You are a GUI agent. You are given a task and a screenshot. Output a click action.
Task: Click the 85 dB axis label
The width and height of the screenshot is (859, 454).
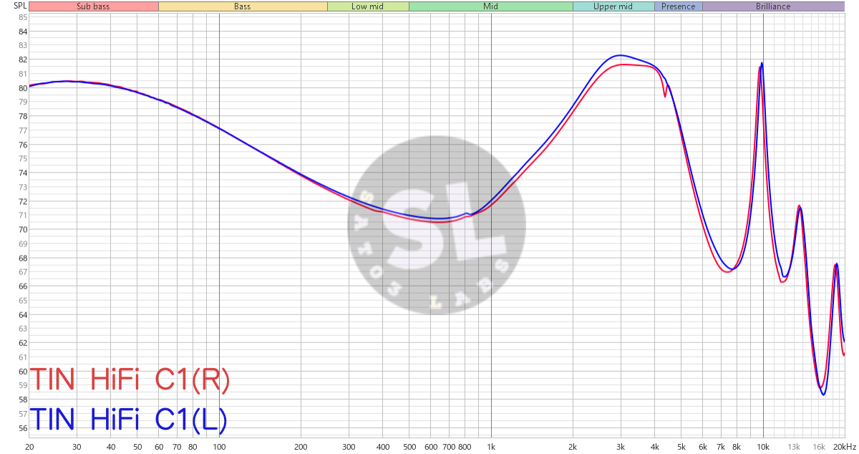click(22, 18)
